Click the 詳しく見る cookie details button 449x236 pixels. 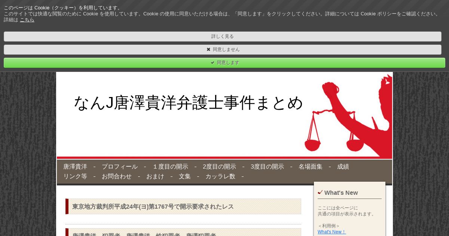pos(223,36)
